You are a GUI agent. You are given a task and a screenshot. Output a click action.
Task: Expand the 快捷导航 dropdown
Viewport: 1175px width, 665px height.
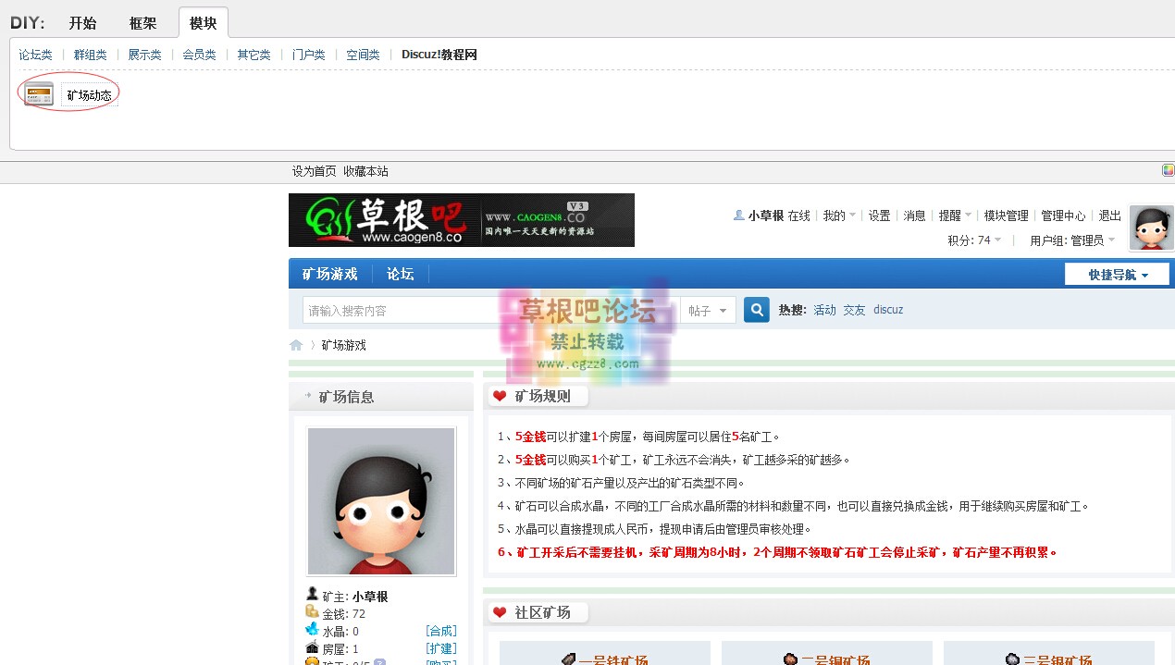click(1117, 274)
